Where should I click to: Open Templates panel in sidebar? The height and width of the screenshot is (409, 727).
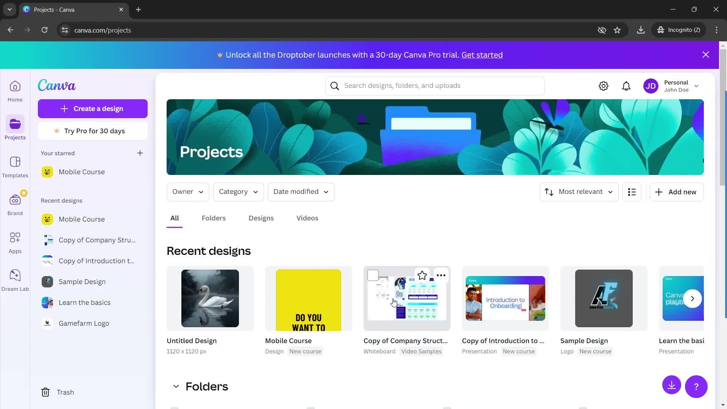click(x=15, y=167)
